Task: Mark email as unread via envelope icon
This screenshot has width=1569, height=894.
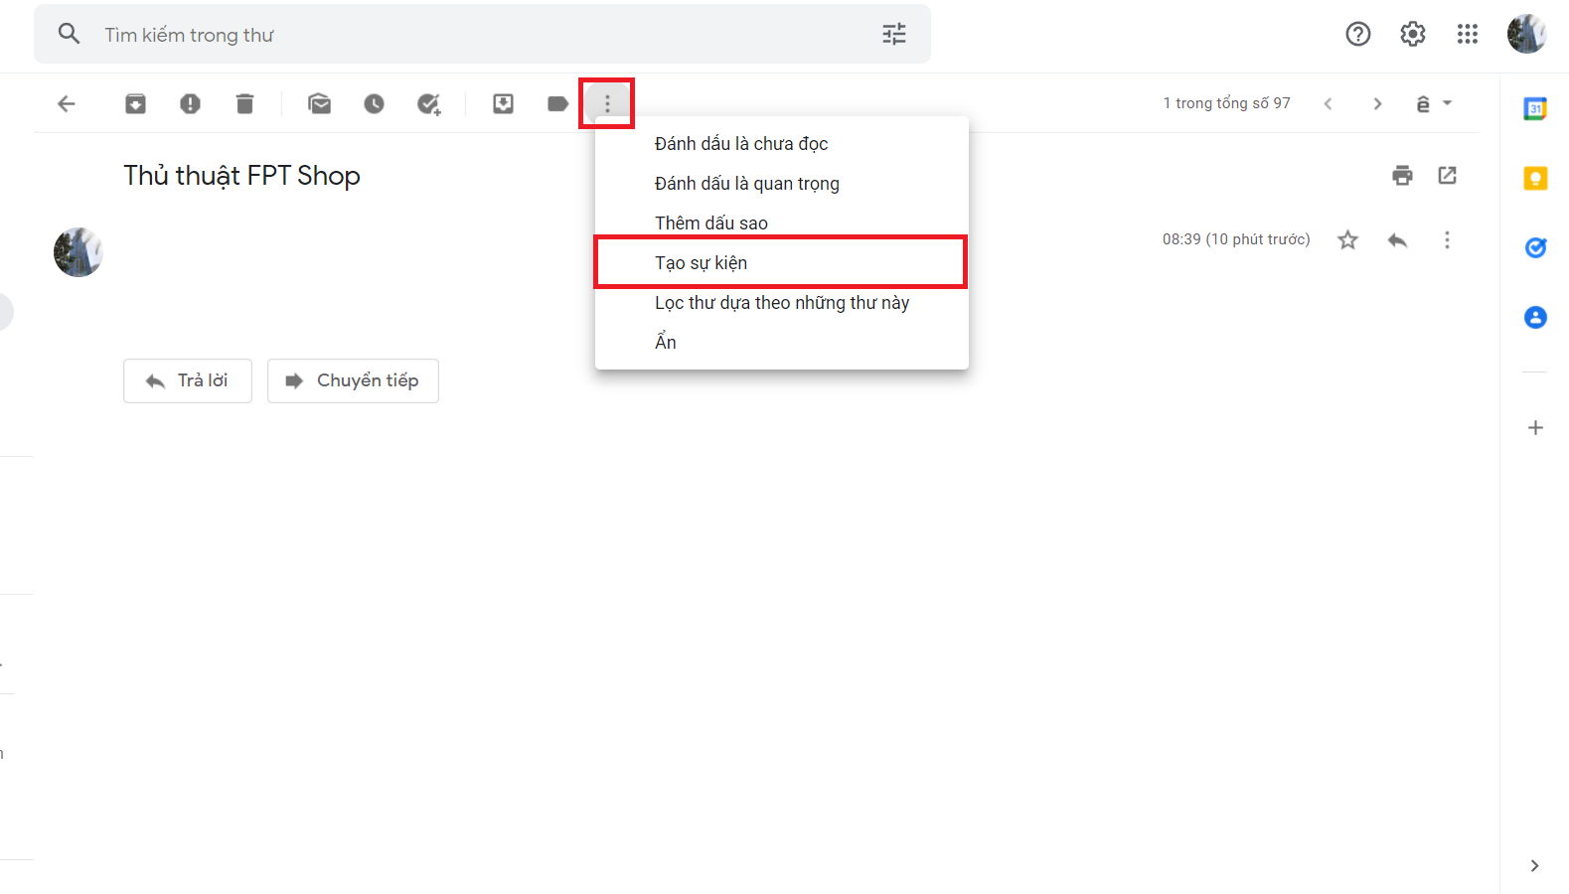Action: (319, 103)
